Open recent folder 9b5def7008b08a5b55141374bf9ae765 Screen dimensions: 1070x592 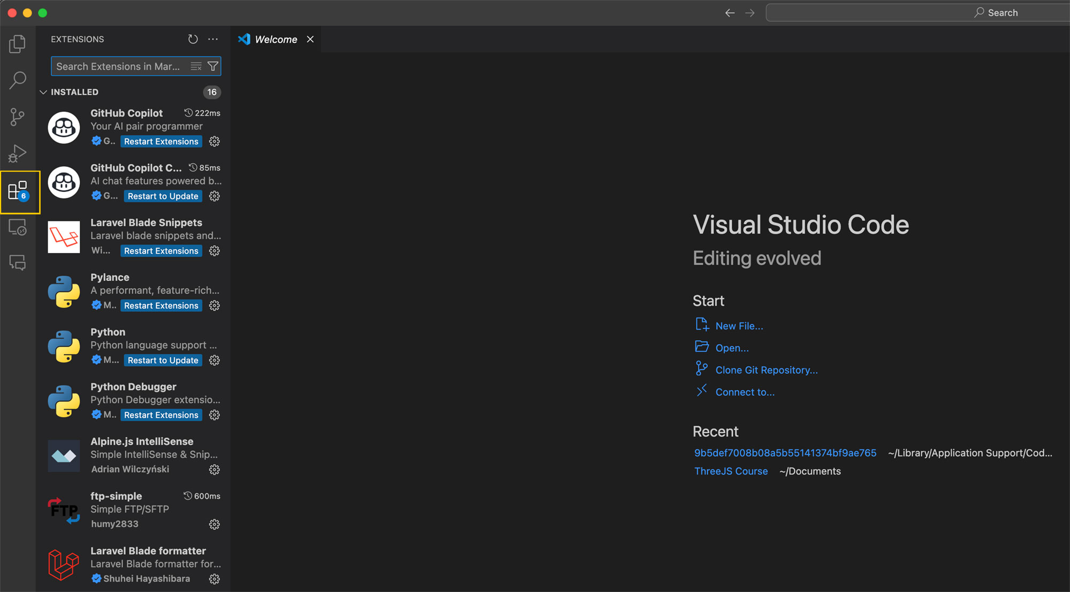(785, 453)
